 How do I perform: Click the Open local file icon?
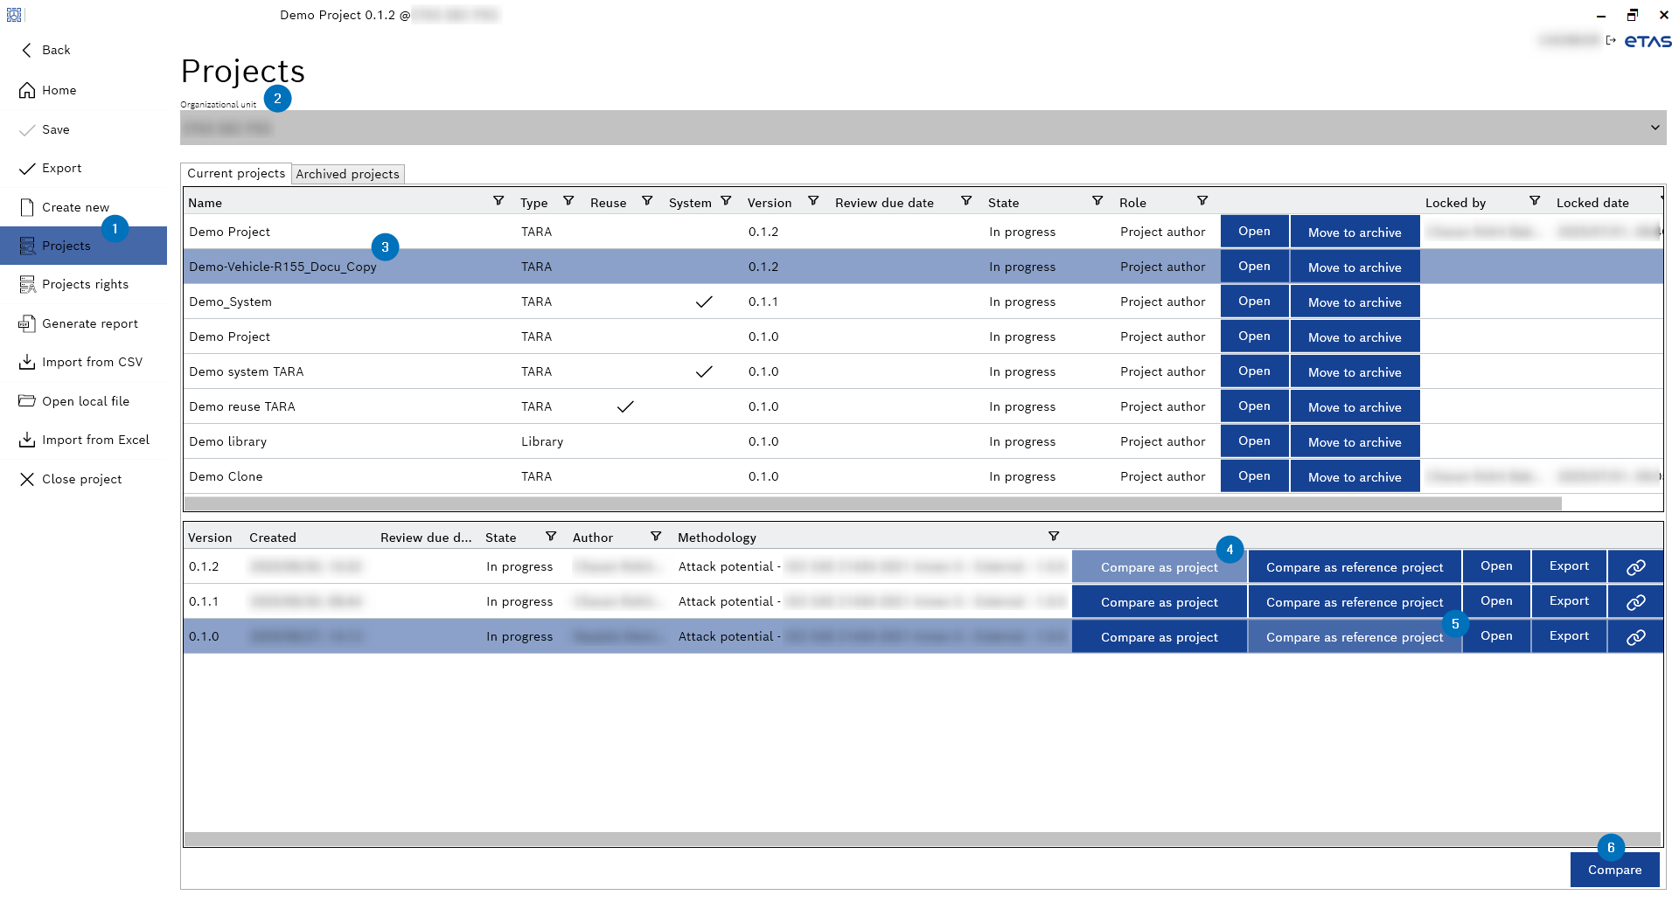(27, 401)
